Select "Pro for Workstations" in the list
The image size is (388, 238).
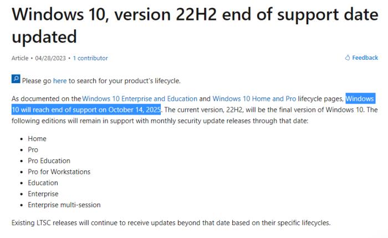[59, 172]
